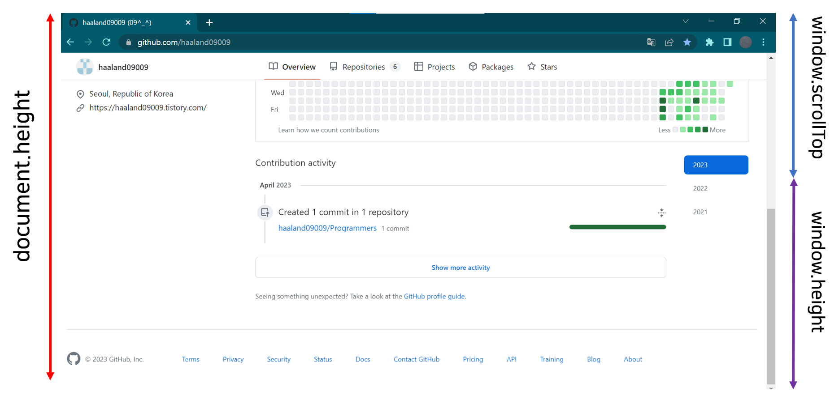Click the Seoul, Republic of Korea location text
The height and width of the screenshot is (404, 830).
[131, 94]
